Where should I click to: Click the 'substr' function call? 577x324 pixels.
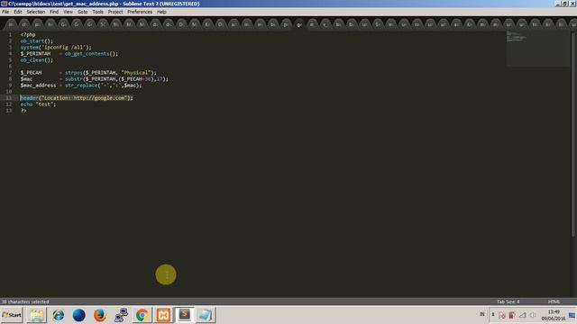tap(74, 79)
